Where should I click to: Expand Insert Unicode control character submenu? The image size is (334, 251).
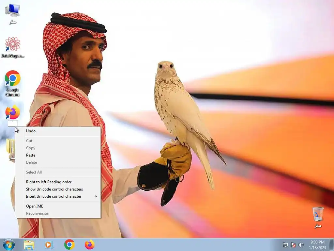click(58, 196)
